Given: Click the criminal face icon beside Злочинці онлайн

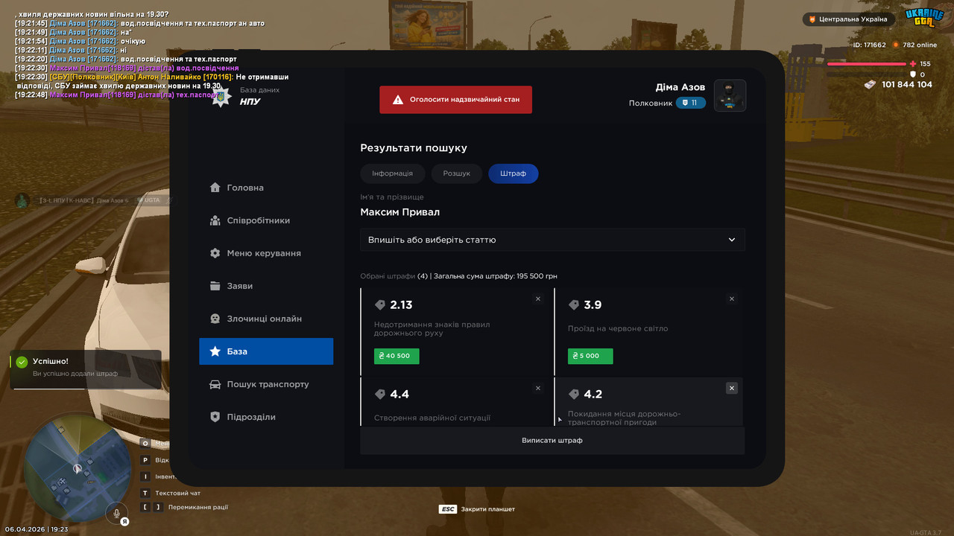Looking at the screenshot, I should click(215, 319).
